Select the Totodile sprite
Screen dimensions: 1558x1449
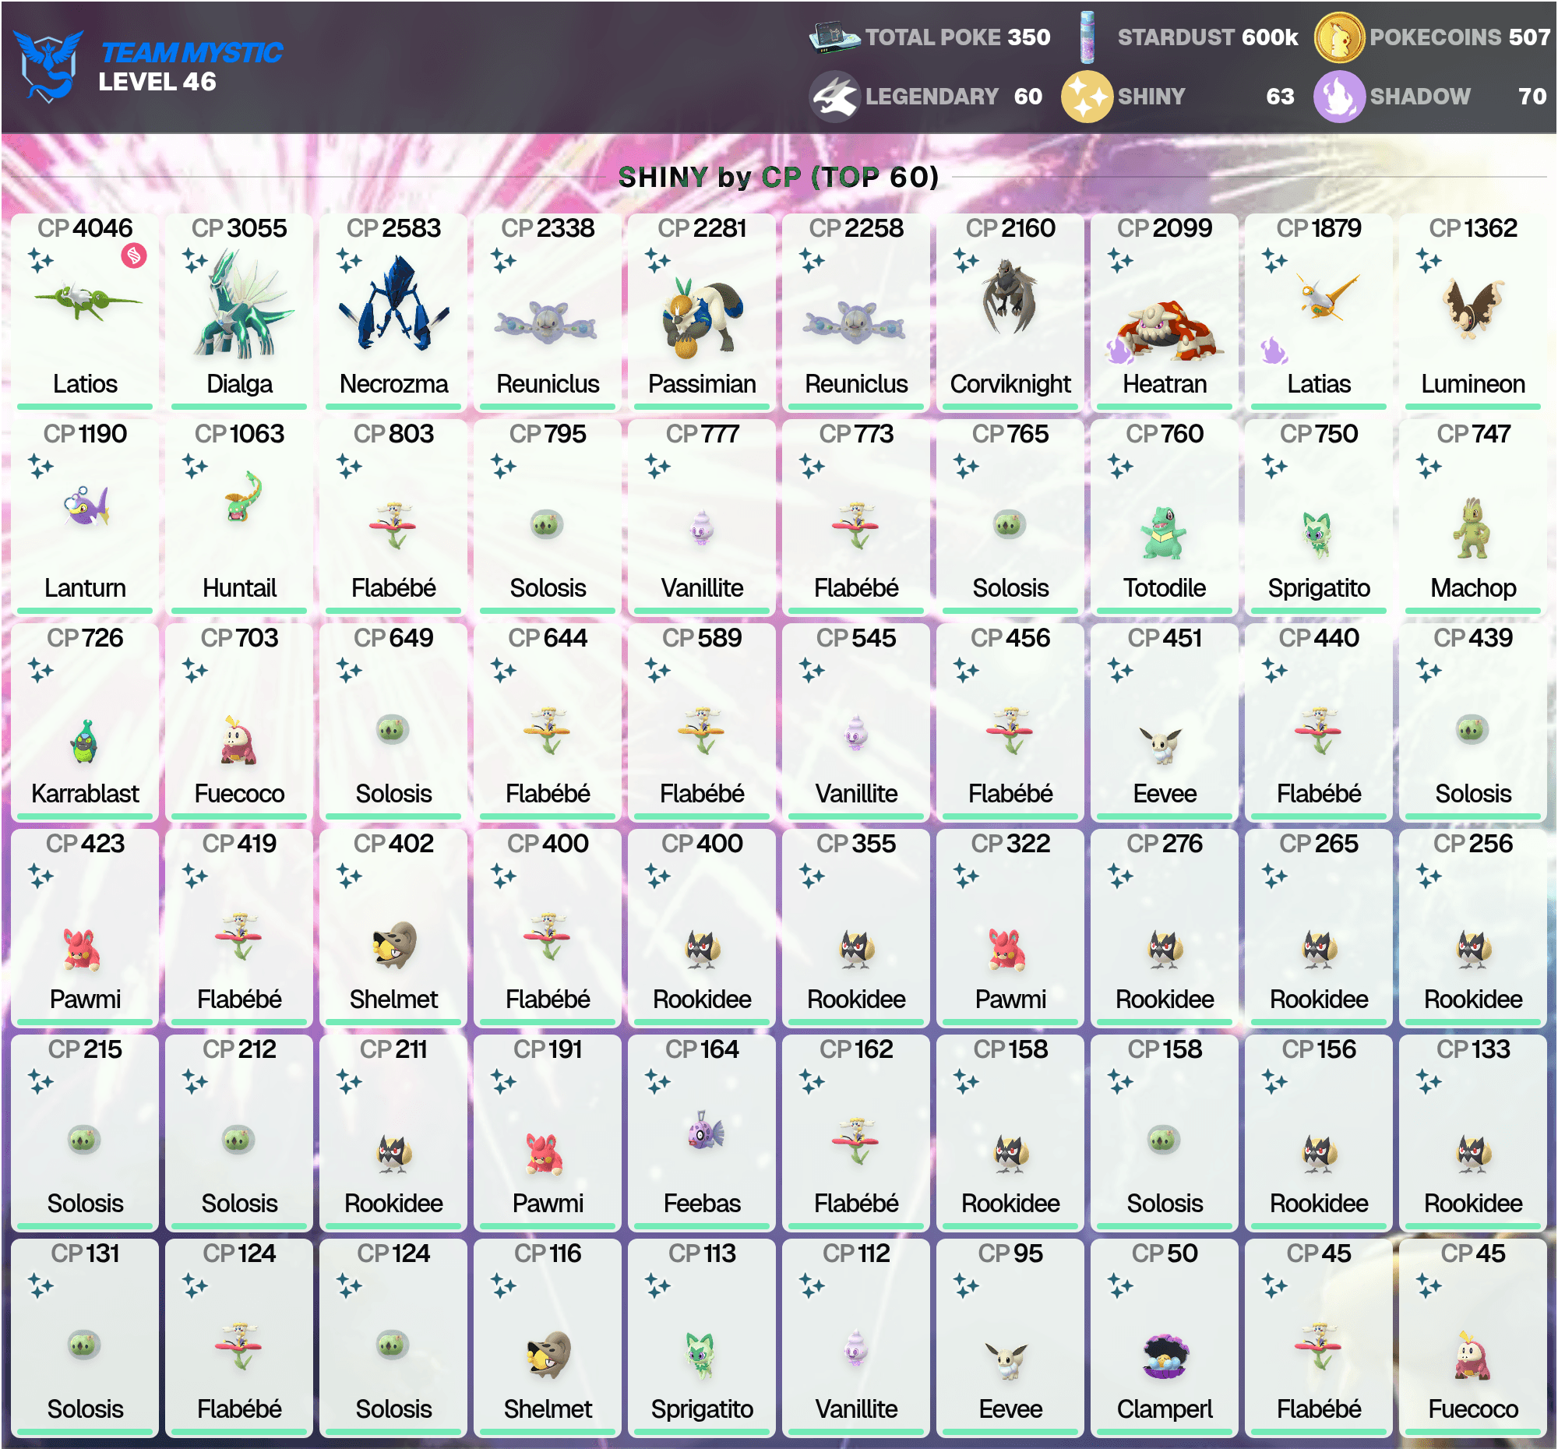pyautogui.click(x=1165, y=532)
